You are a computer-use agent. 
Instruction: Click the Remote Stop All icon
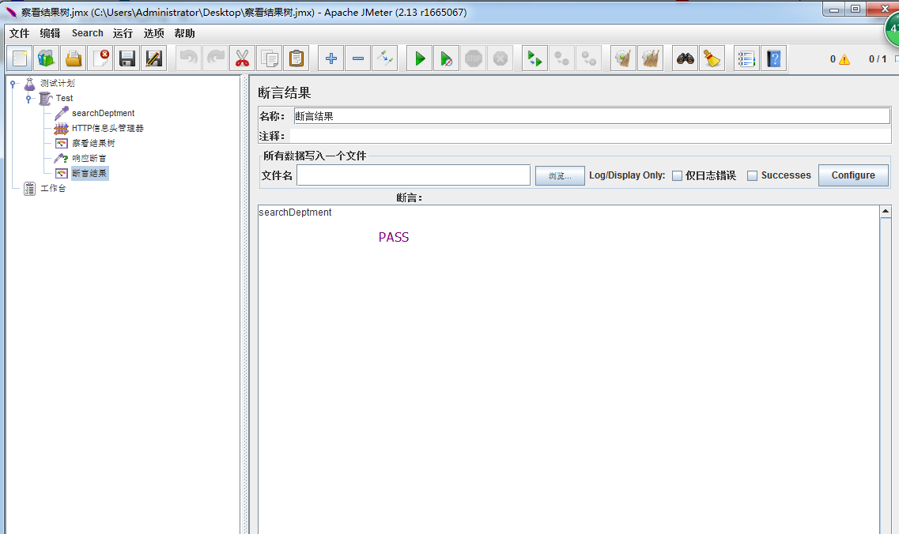[x=561, y=58]
